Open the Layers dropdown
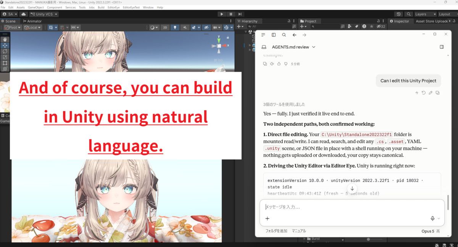Screen dimensions: 458x247 pyautogui.click(x=425, y=14)
